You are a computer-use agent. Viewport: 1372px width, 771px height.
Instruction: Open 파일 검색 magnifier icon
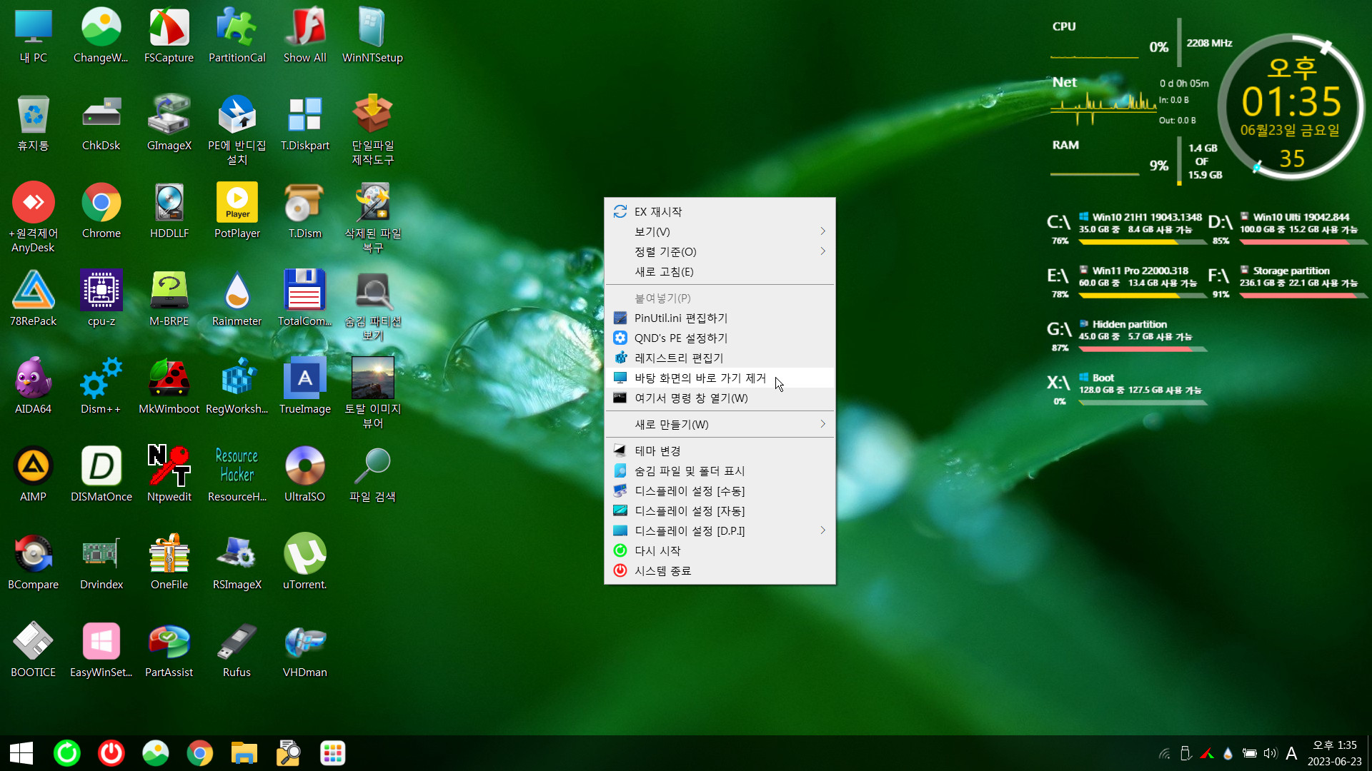(372, 474)
